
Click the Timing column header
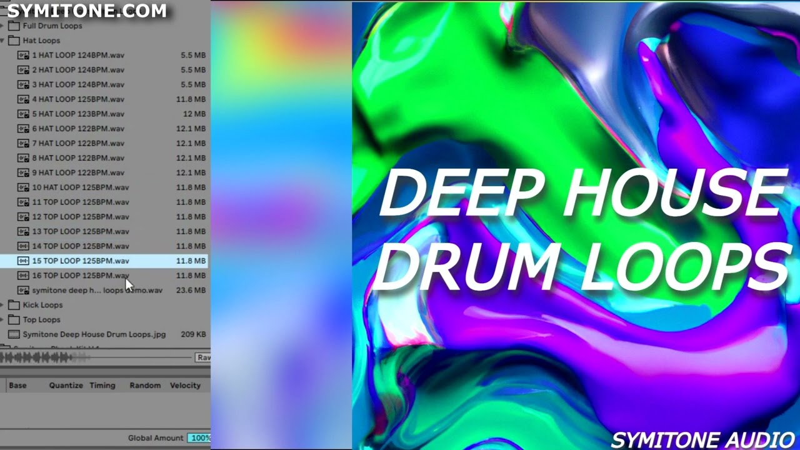(102, 386)
